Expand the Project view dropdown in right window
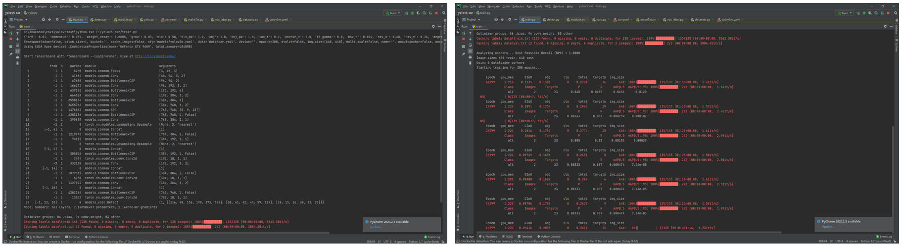The width and height of the screenshot is (903, 246). 471,19
